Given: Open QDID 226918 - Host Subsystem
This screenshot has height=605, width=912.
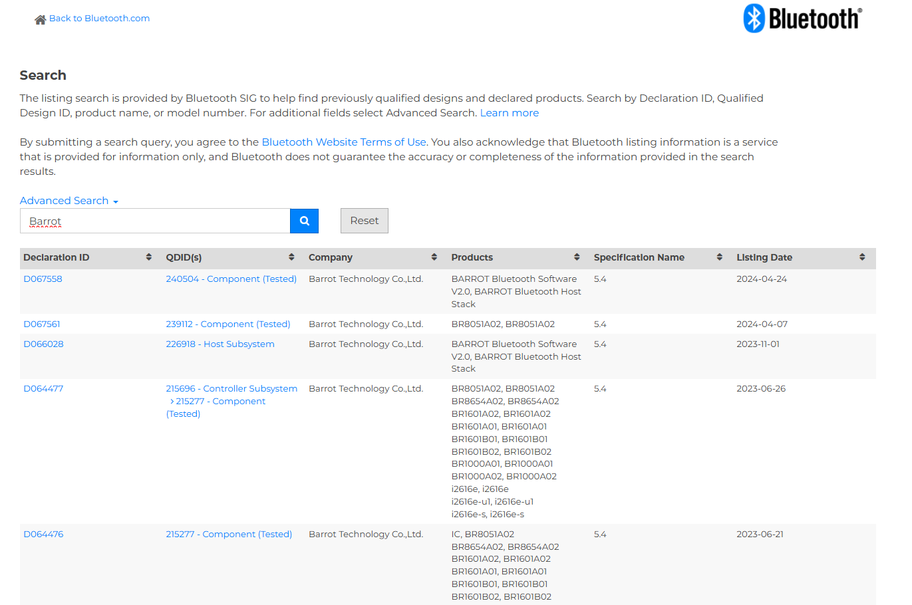Looking at the screenshot, I should point(220,344).
